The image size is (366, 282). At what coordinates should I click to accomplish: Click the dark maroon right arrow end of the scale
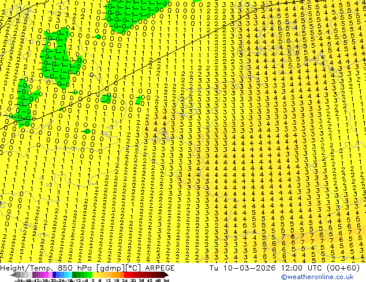[x=166, y=275]
